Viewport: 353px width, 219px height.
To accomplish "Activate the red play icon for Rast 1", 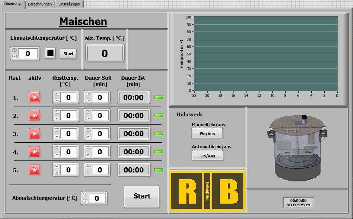I will pos(34,97).
